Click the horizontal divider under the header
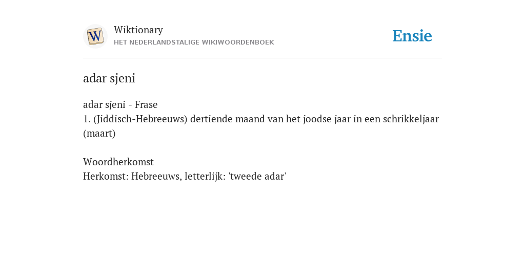Image resolution: width=525 pixels, height=262 pixels. (262, 58)
